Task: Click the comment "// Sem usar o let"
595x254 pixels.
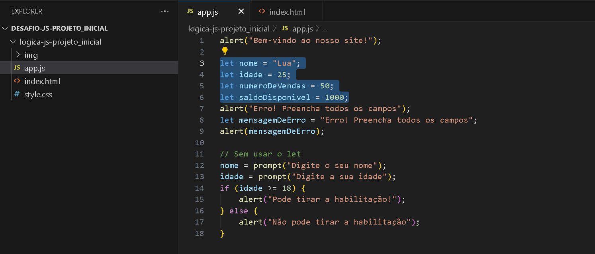Action: (260, 154)
